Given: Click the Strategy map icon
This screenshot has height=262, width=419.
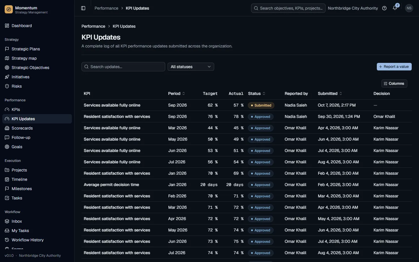Looking at the screenshot, I should click(7, 58).
